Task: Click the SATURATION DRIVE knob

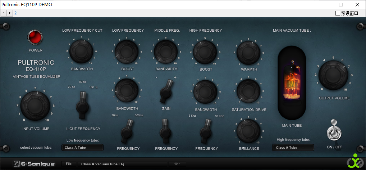Action: (x=248, y=91)
